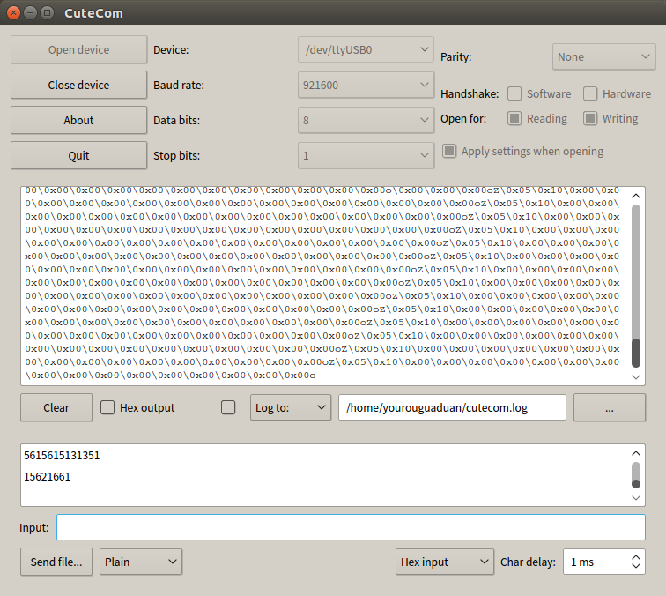Click Send file... button
The width and height of the screenshot is (666, 596).
coord(56,562)
